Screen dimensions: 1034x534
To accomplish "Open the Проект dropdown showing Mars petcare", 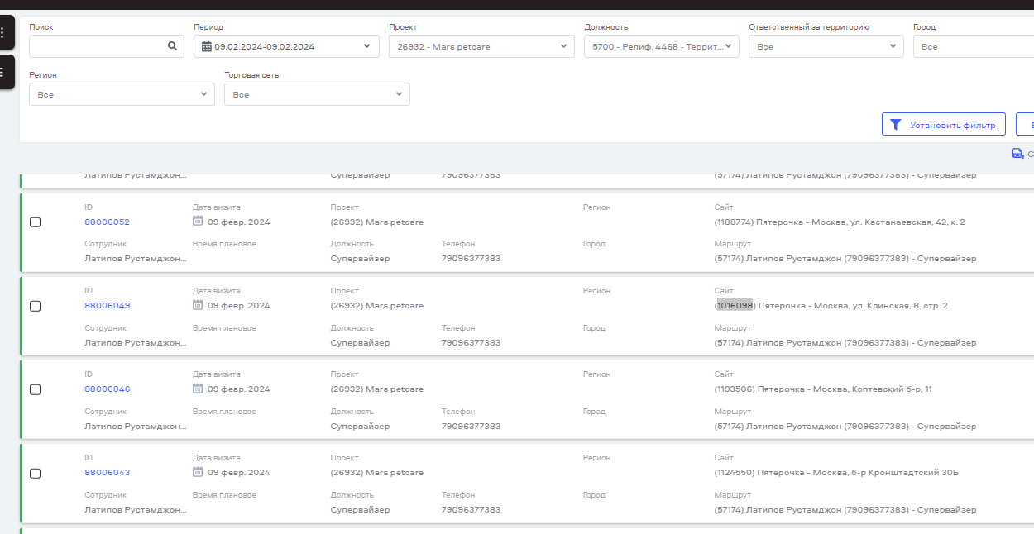I will point(481,46).
